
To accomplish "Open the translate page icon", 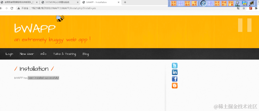I will (238, 8).
